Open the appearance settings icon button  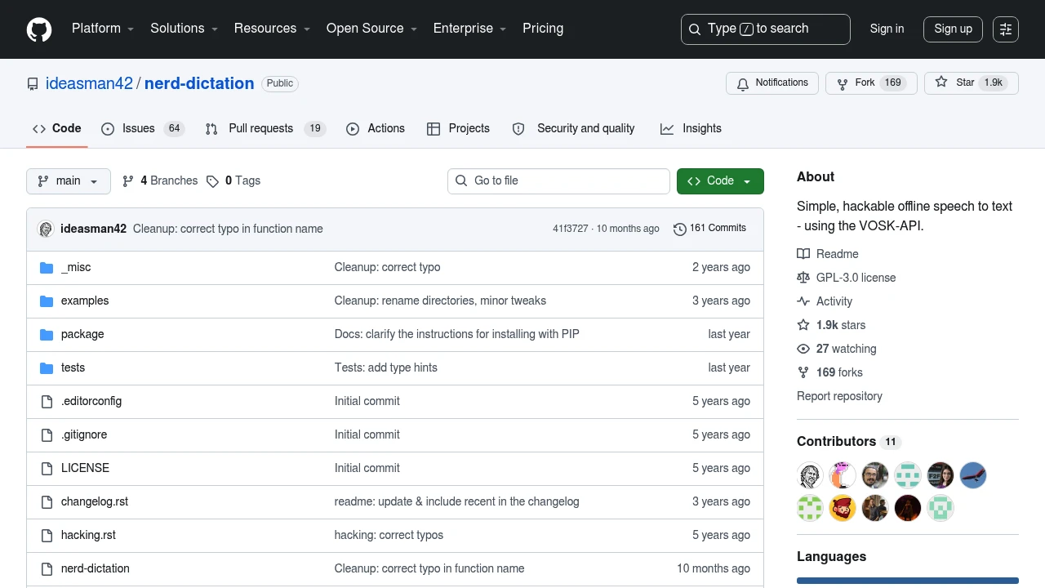[x=1006, y=29]
